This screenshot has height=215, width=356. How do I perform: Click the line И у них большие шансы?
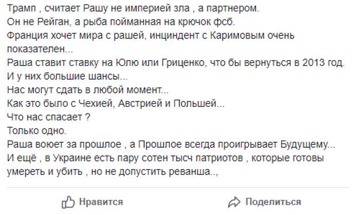67,76
